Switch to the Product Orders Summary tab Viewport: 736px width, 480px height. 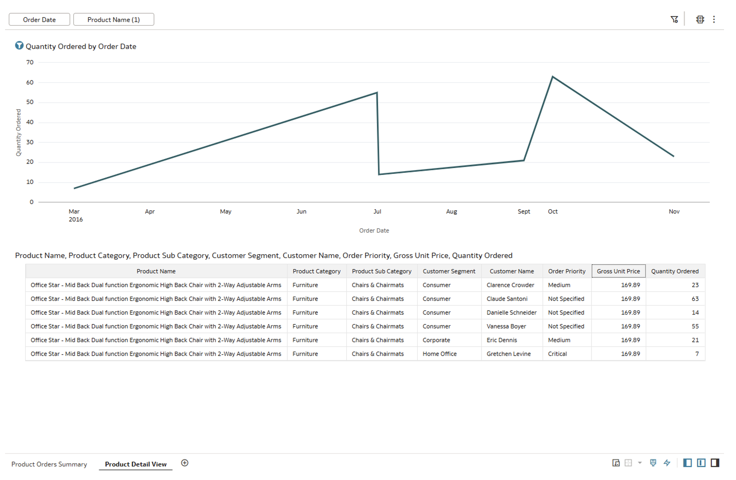[x=49, y=464]
